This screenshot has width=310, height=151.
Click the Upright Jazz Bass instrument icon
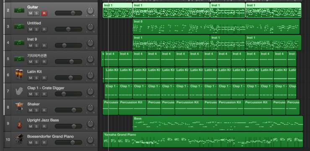pos(19,123)
